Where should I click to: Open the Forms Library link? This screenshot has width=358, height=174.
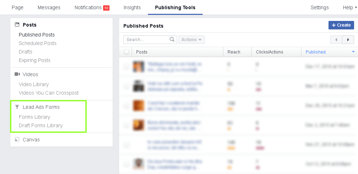34,117
